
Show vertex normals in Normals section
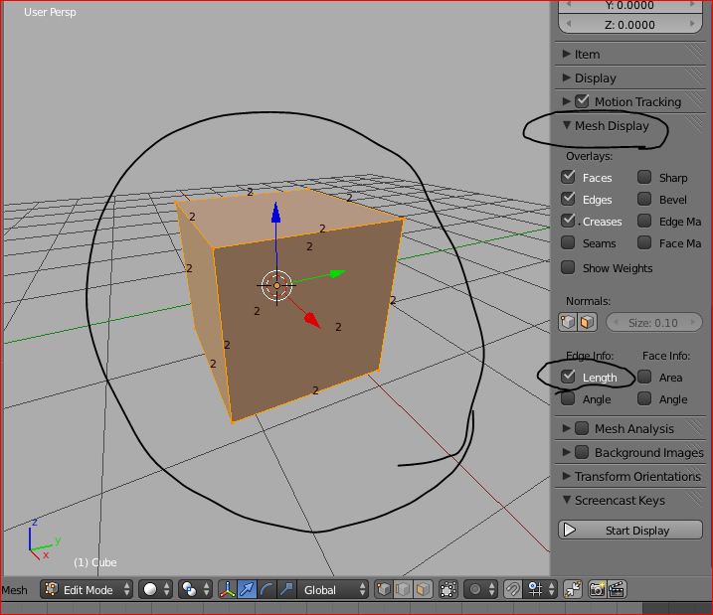(x=569, y=322)
